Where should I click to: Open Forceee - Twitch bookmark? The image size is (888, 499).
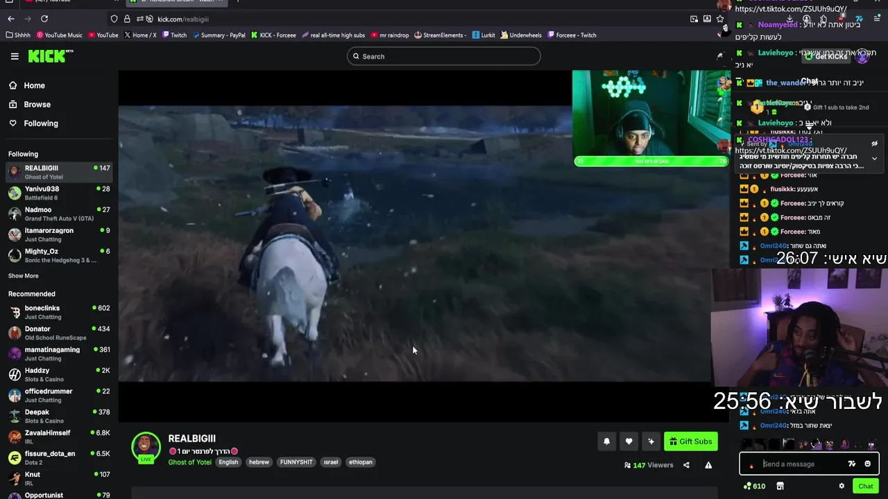572,35
